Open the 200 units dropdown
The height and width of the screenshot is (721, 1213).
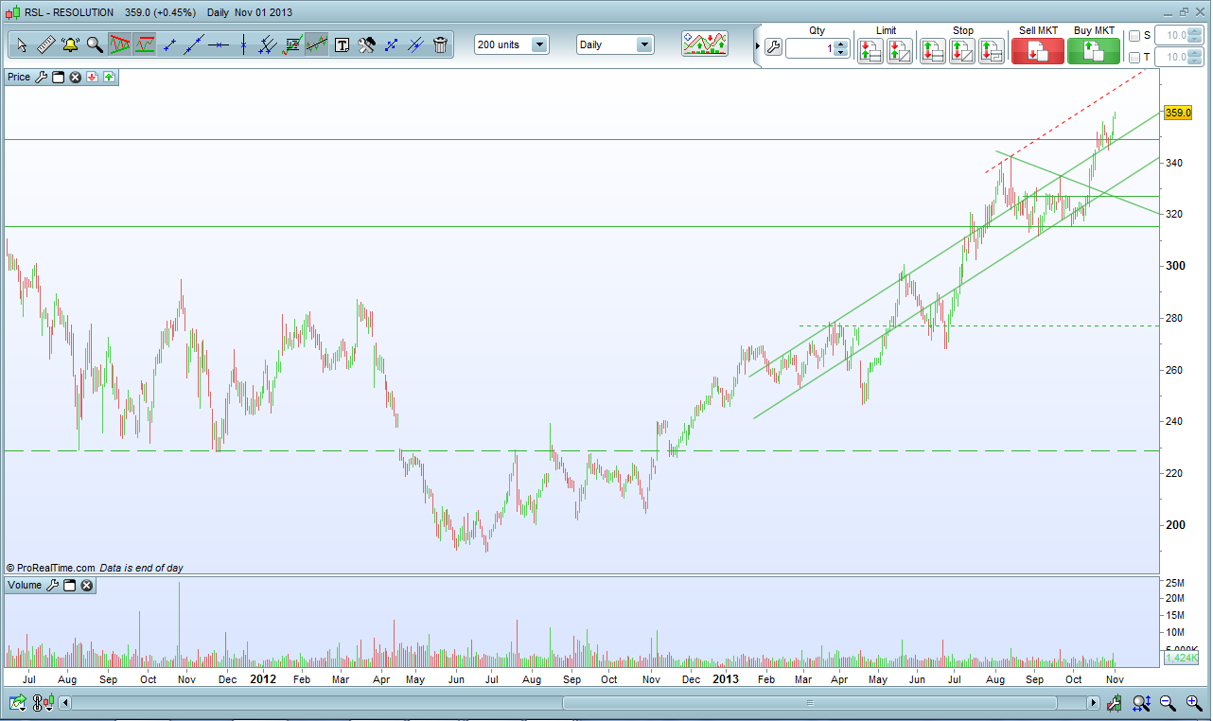tap(512, 44)
